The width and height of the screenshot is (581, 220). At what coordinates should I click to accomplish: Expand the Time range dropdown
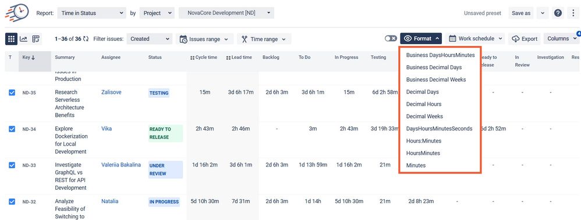pyautogui.click(x=264, y=39)
